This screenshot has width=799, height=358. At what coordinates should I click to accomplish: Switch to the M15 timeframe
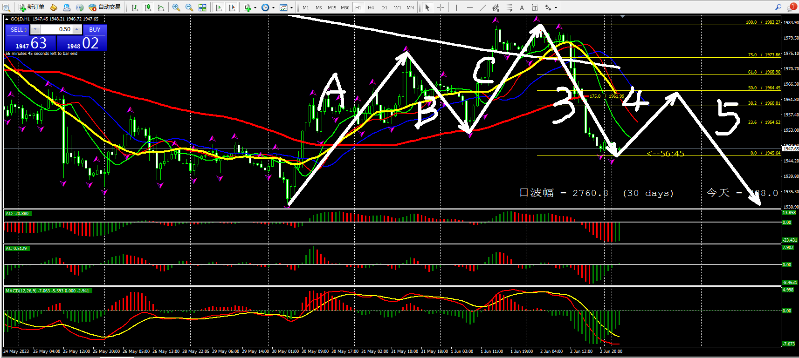pyautogui.click(x=332, y=7)
